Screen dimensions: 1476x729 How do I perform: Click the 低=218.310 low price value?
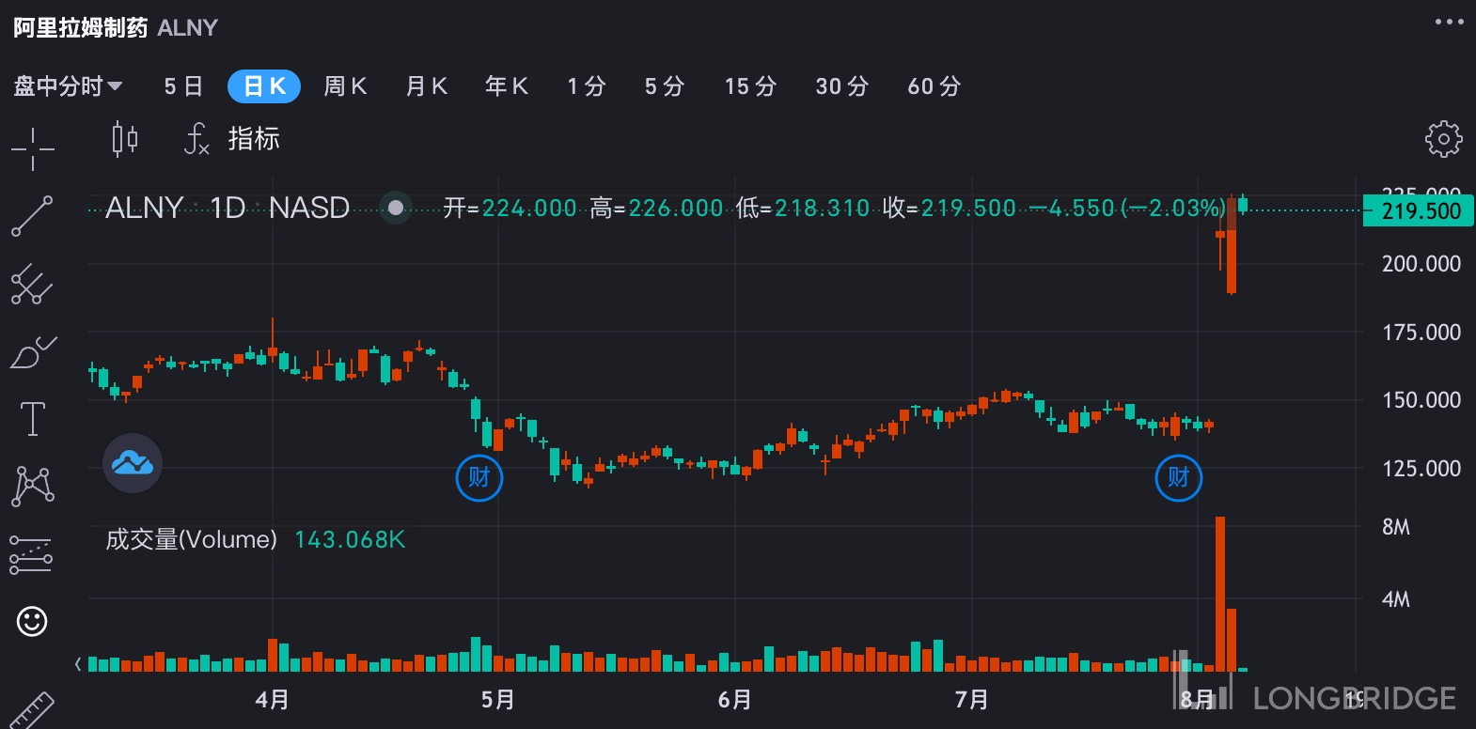(803, 208)
